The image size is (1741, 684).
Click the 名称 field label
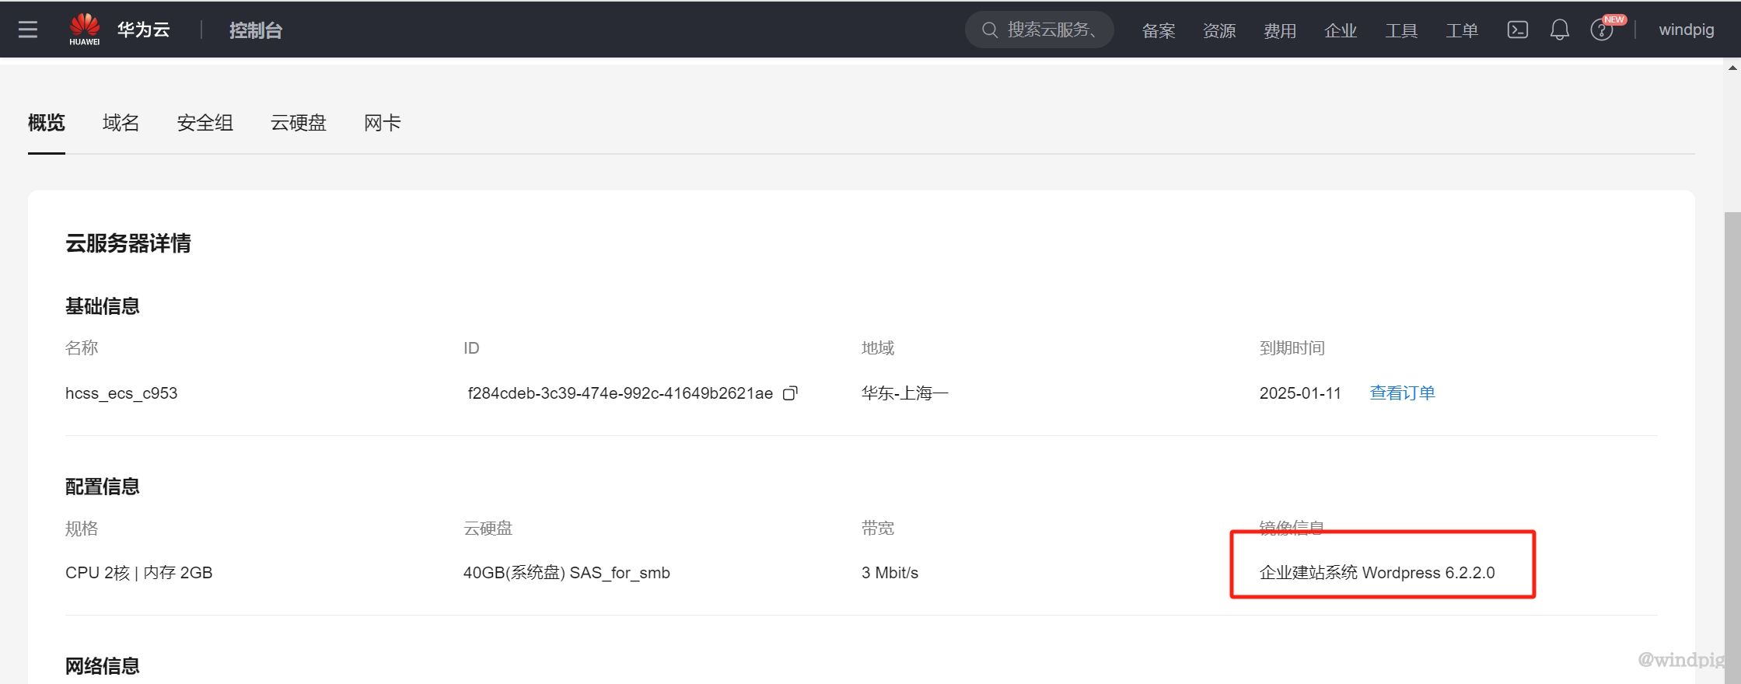pyautogui.click(x=82, y=348)
